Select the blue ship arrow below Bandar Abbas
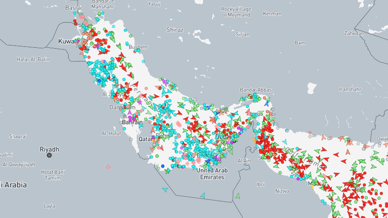 coord(266,104)
